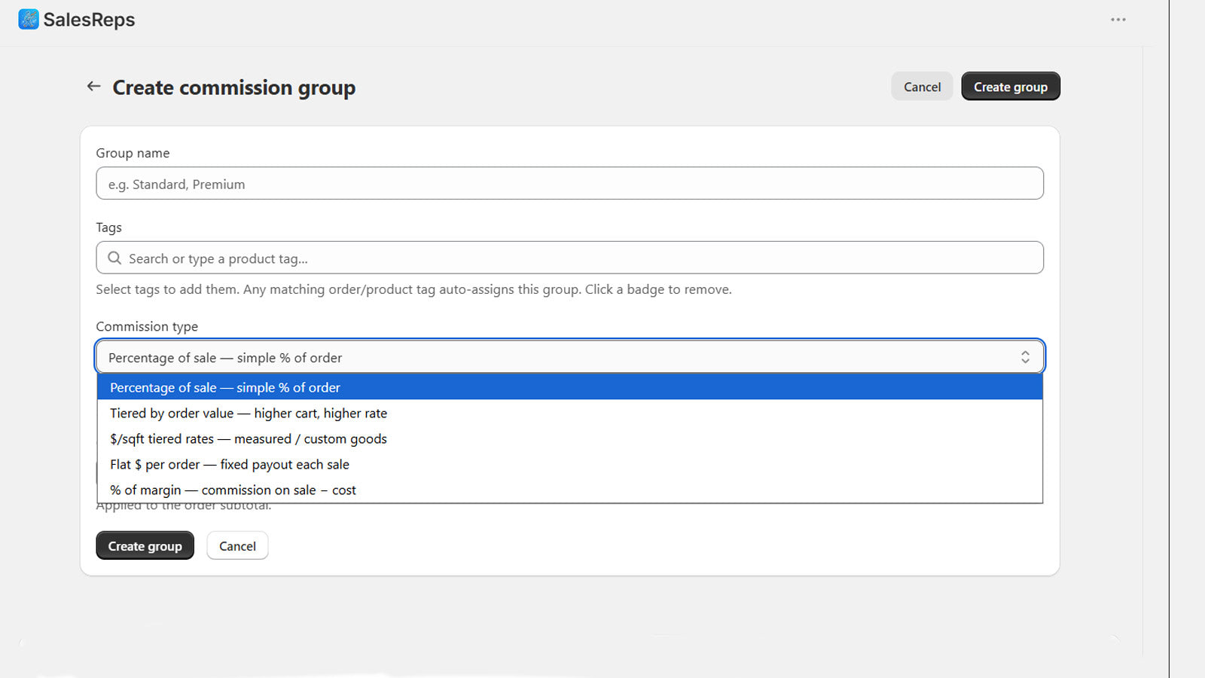Click the SalesReps app logo icon
The height and width of the screenshot is (678, 1205).
[29, 20]
